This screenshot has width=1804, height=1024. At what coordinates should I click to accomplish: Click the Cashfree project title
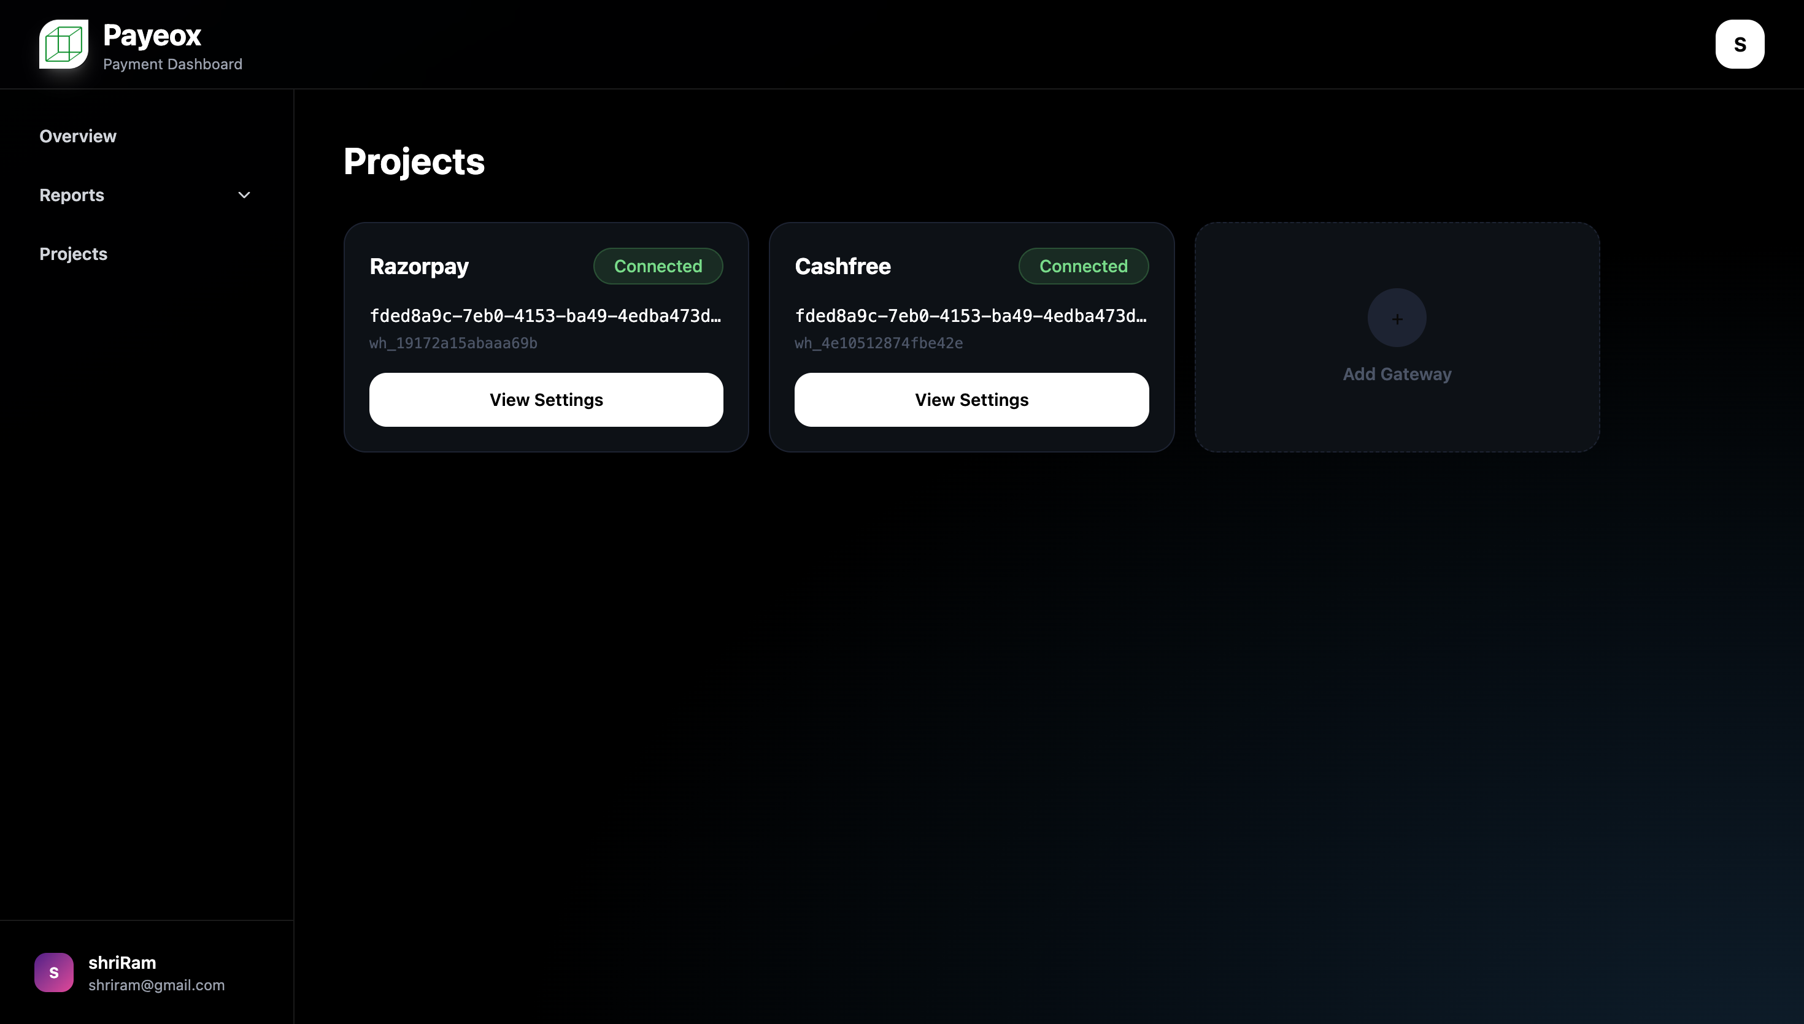pyautogui.click(x=843, y=267)
